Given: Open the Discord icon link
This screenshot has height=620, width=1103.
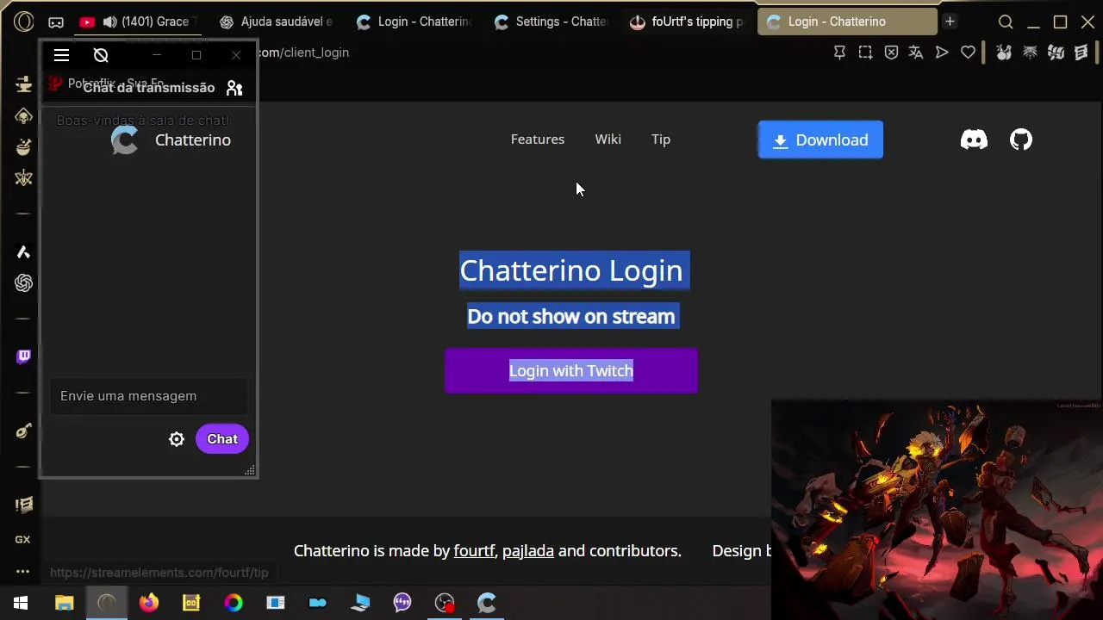Looking at the screenshot, I should (x=974, y=139).
